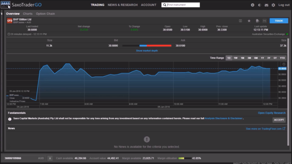Switch to the Option Chain tab

coord(45,13)
